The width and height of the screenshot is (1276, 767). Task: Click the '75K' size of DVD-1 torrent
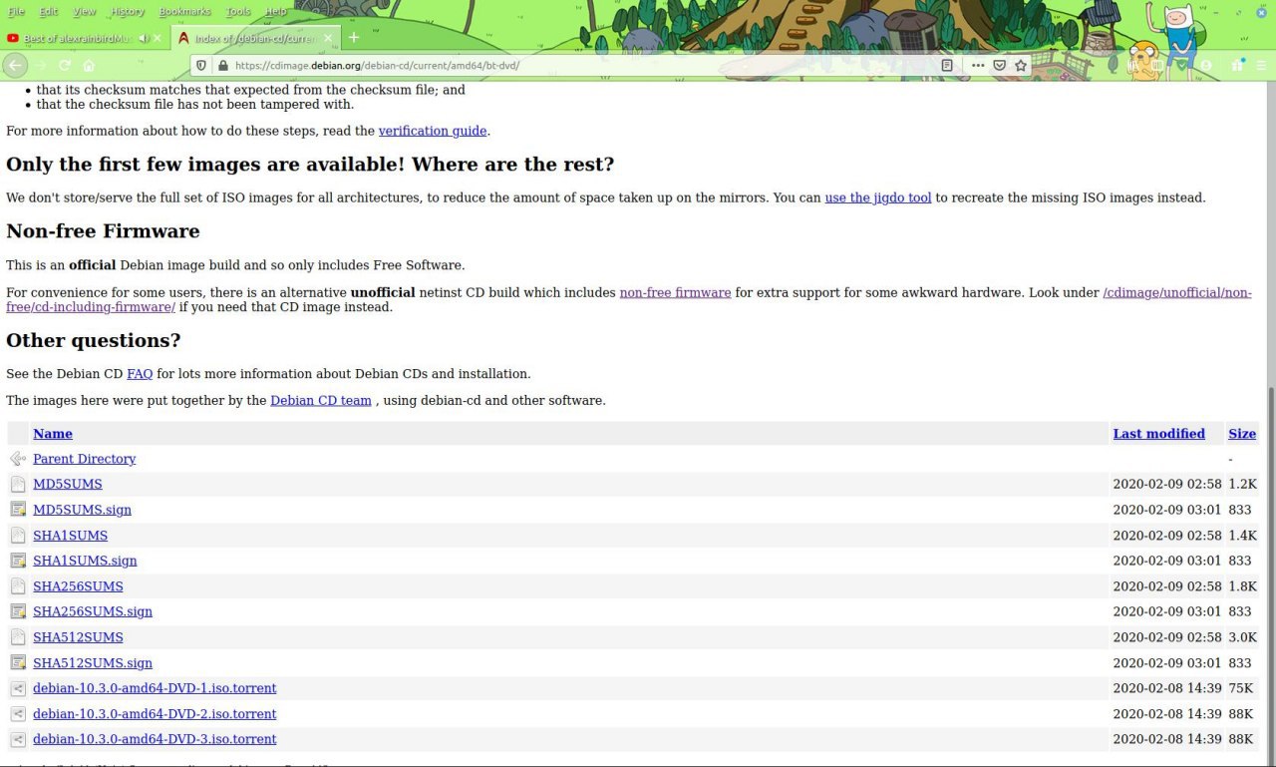(x=1240, y=688)
